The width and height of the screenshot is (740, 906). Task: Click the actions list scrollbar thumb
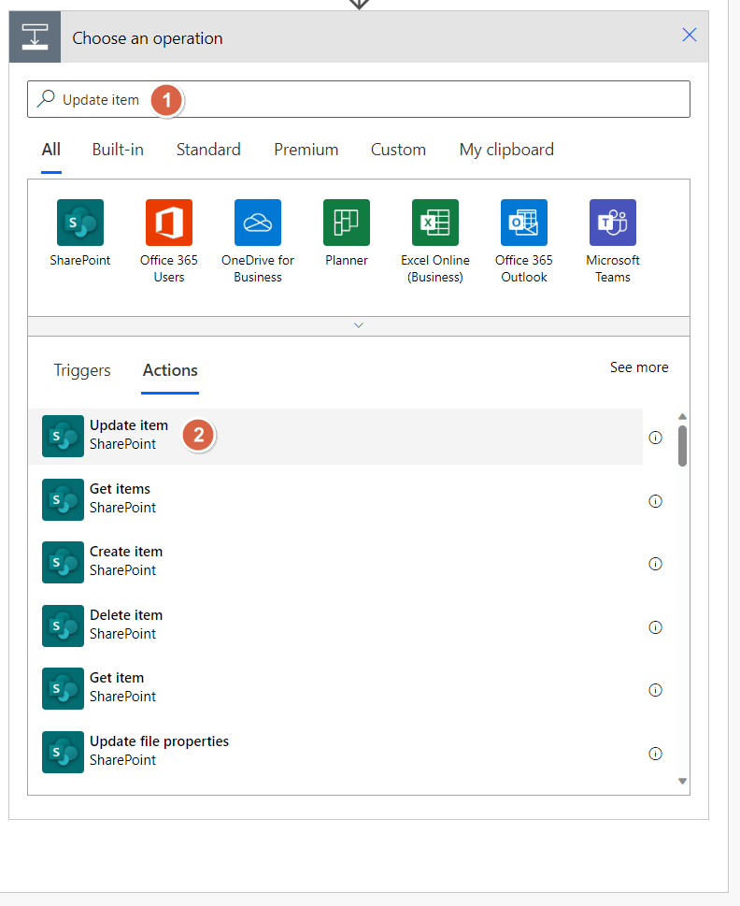(682, 445)
